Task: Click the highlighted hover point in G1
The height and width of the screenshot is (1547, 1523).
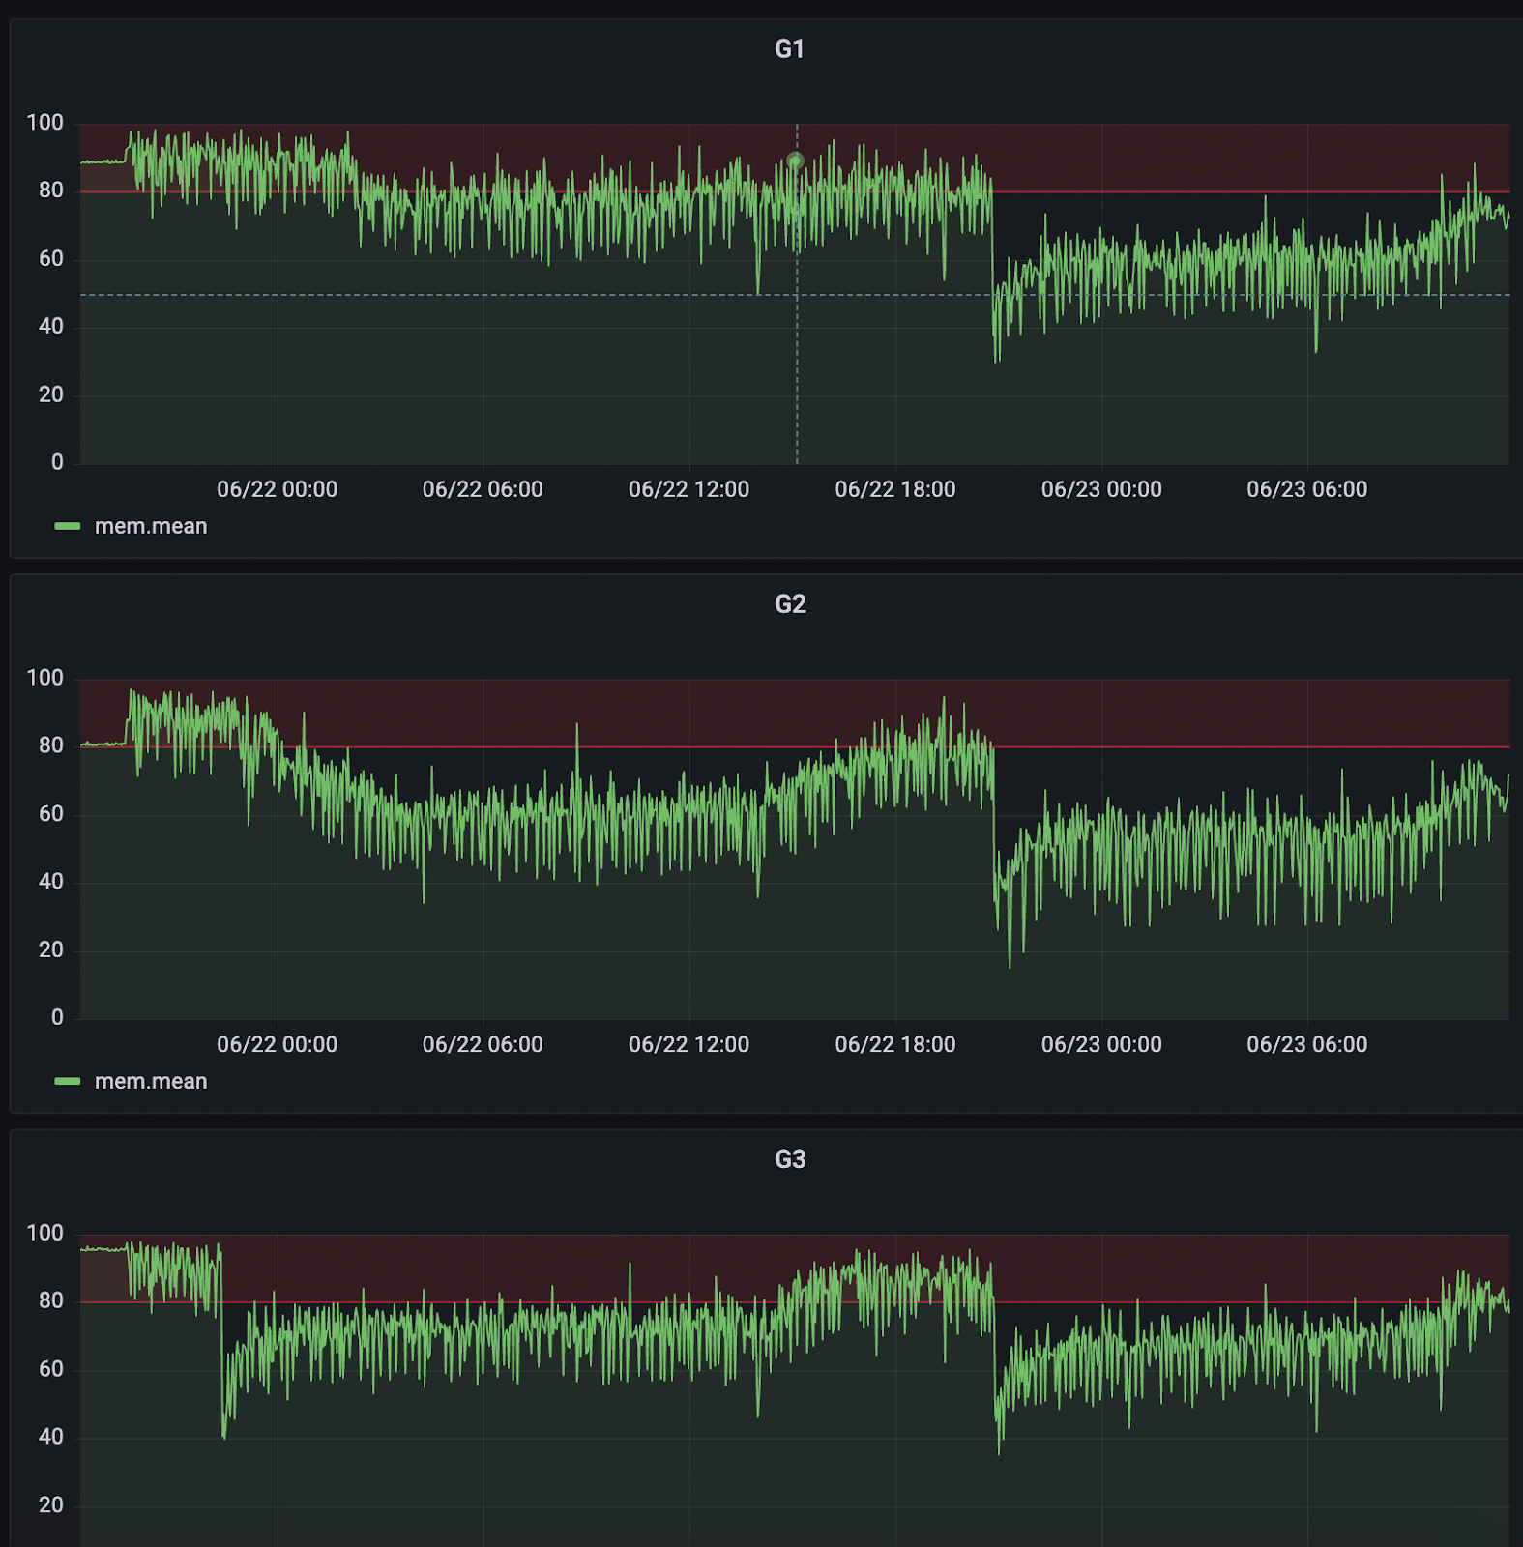Action: [795, 161]
